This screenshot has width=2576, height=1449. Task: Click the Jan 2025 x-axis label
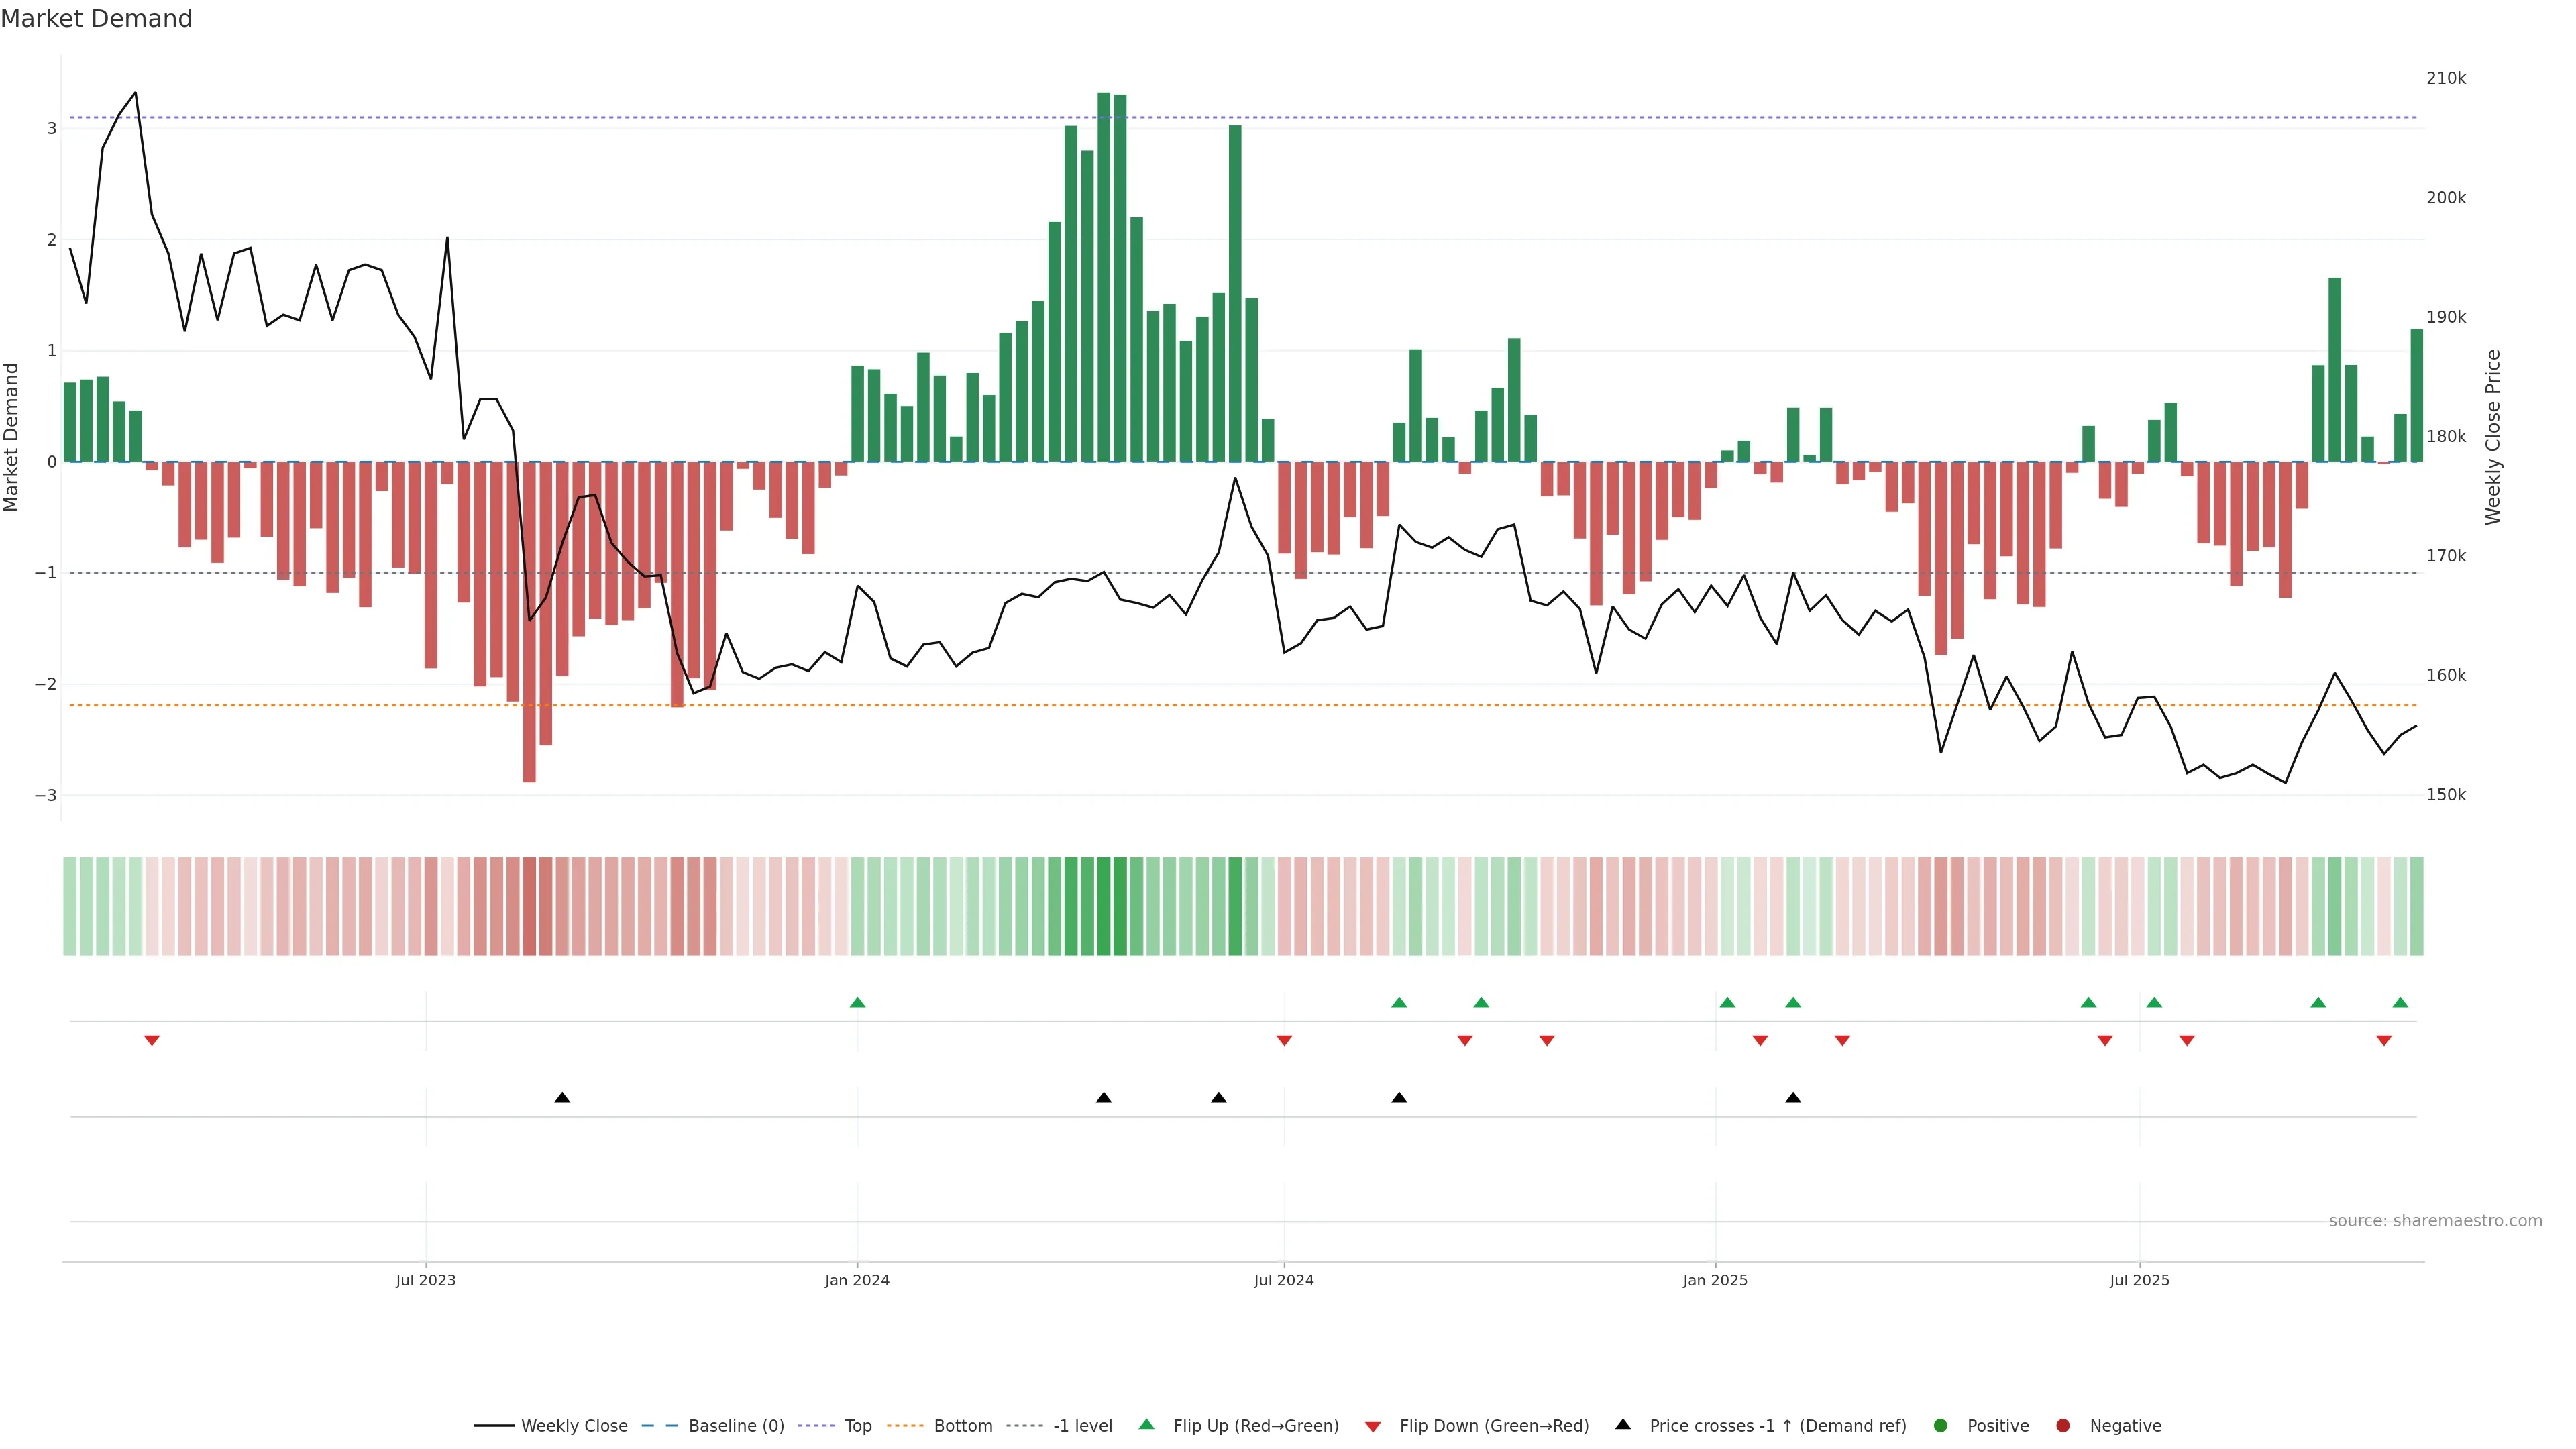click(1715, 1280)
